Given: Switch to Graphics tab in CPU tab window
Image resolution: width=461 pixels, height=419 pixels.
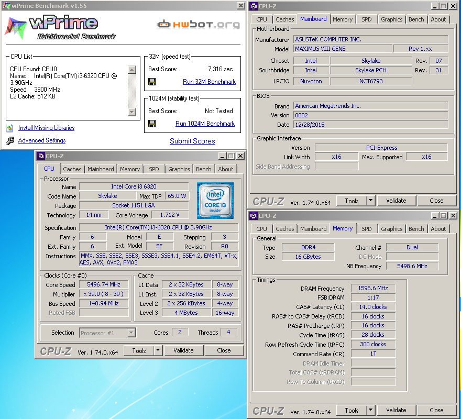Looking at the screenshot, I should tap(179, 169).
